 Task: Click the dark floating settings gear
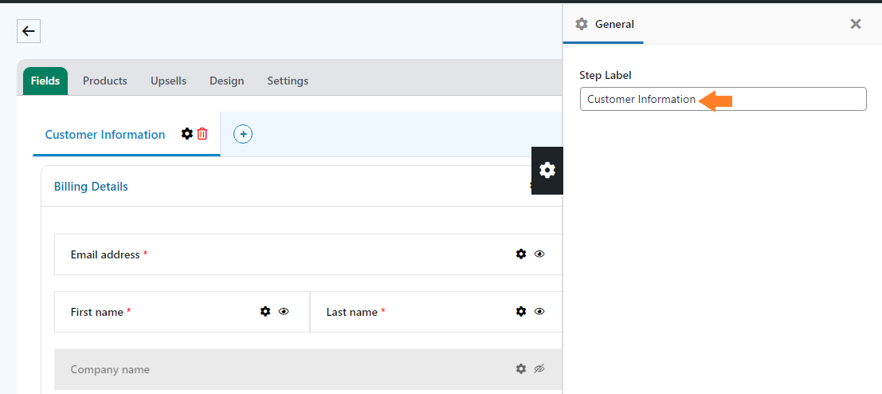(x=547, y=171)
